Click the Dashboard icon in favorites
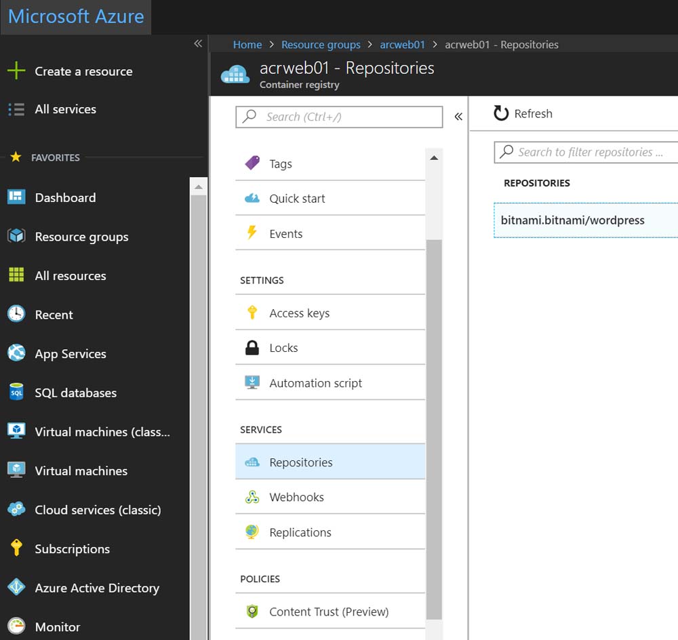This screenshot has width=678, height=640. click(x=16, y=197)
